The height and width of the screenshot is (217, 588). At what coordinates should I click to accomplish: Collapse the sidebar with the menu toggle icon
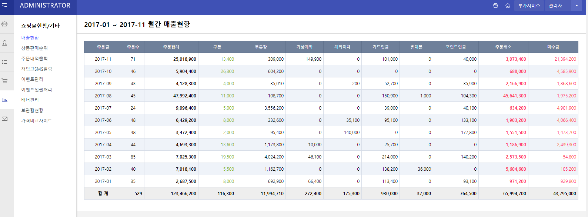(4, 6)
